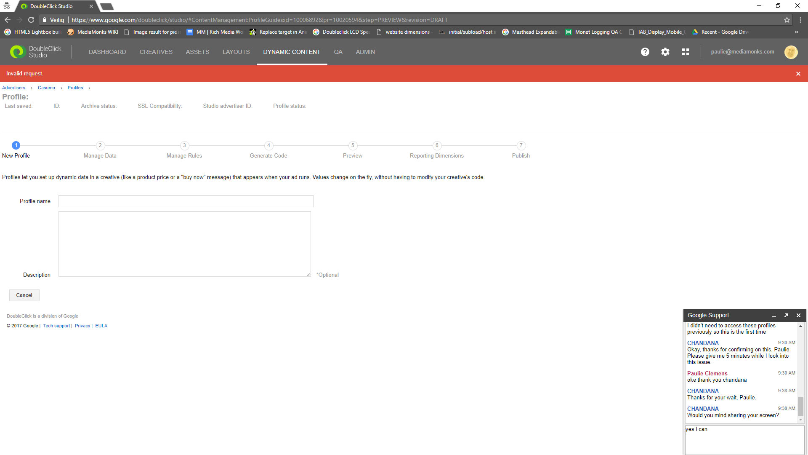Viewport: 808px width, 455px height.
Task: Click the Casumo breadcrumb link
Action: (x=46, y=88)
